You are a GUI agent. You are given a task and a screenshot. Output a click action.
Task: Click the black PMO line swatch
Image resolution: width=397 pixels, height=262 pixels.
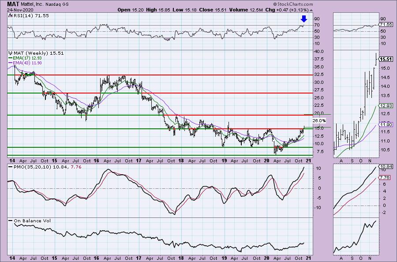pos(11,167)
